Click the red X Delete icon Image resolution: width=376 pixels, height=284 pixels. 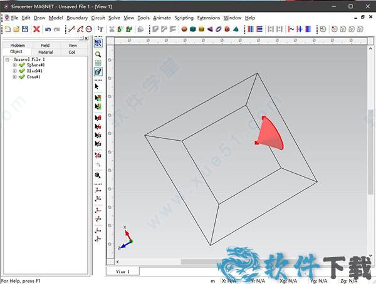pos(36,29)
